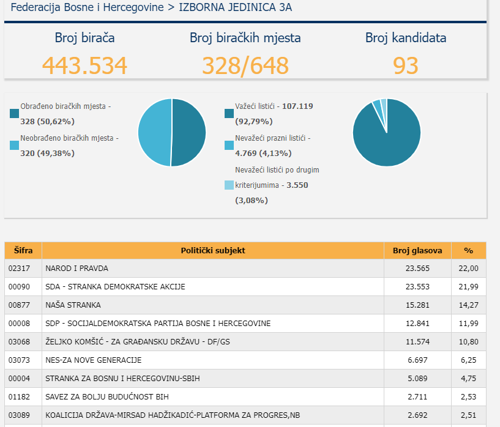The width and height of the screenshot is (500, 427).
Task: Click the IZBORNA JEDINICA 3A breadcrumb text
Action: 236,7
